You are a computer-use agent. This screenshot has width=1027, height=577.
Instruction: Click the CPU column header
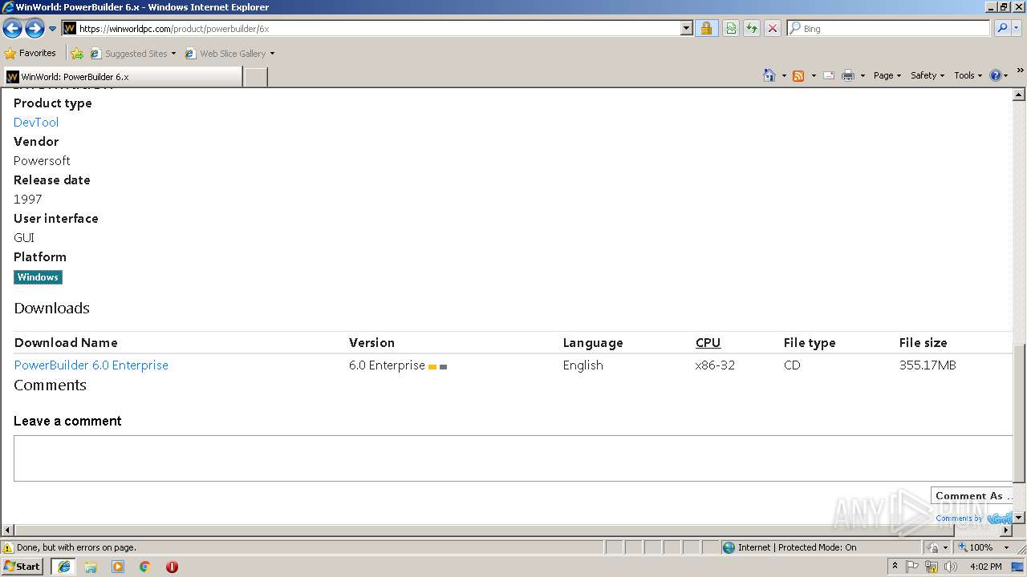coord(708,343)
